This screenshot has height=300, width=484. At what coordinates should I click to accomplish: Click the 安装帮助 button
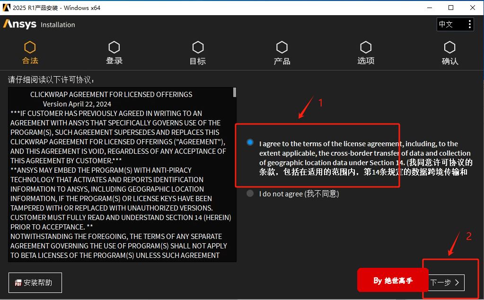pos(35,282)
